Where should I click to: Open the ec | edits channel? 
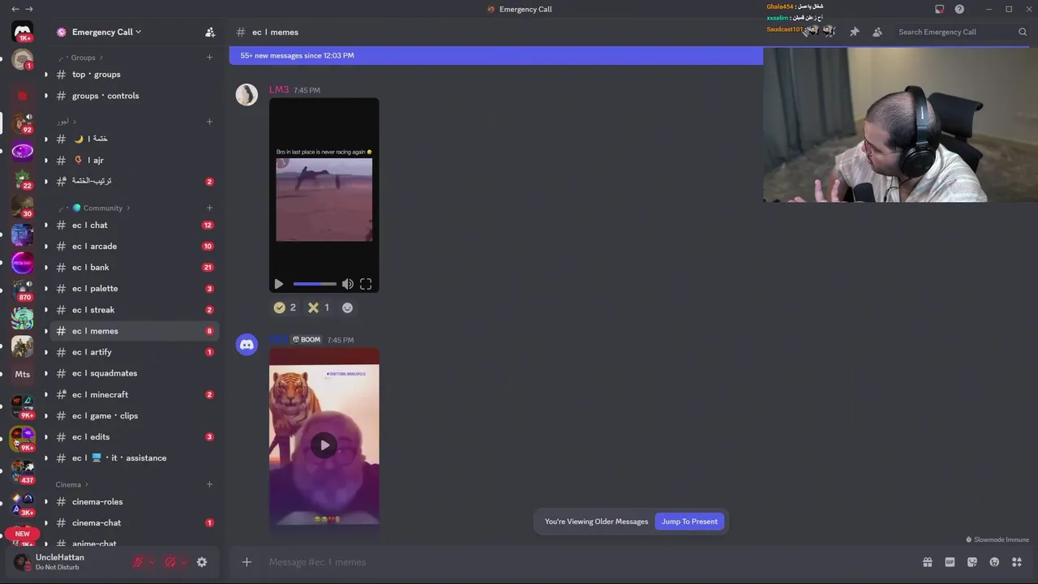point(134,436)
